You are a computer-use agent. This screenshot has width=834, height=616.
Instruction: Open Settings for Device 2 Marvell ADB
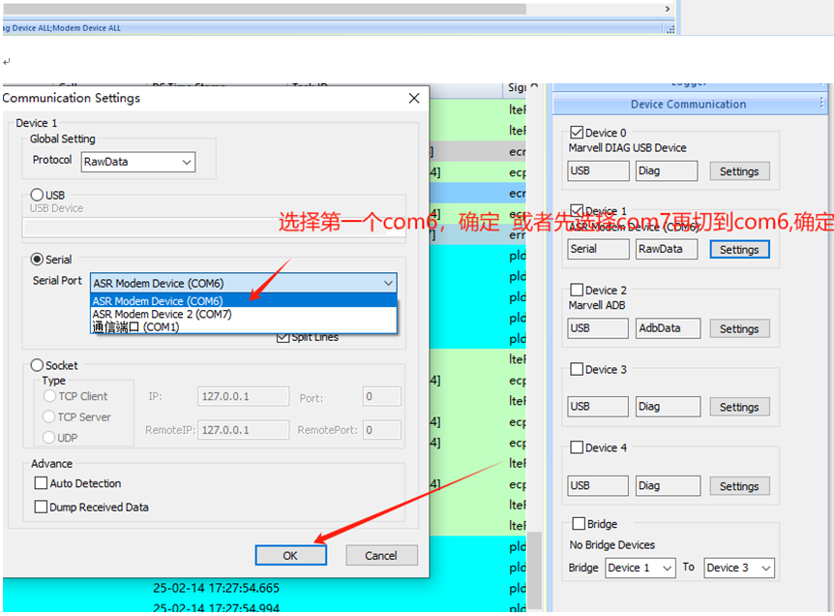click(x=739, y=329)
